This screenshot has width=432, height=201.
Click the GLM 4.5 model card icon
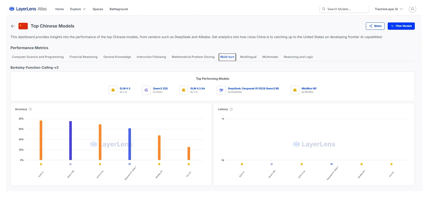coord(113,90)
